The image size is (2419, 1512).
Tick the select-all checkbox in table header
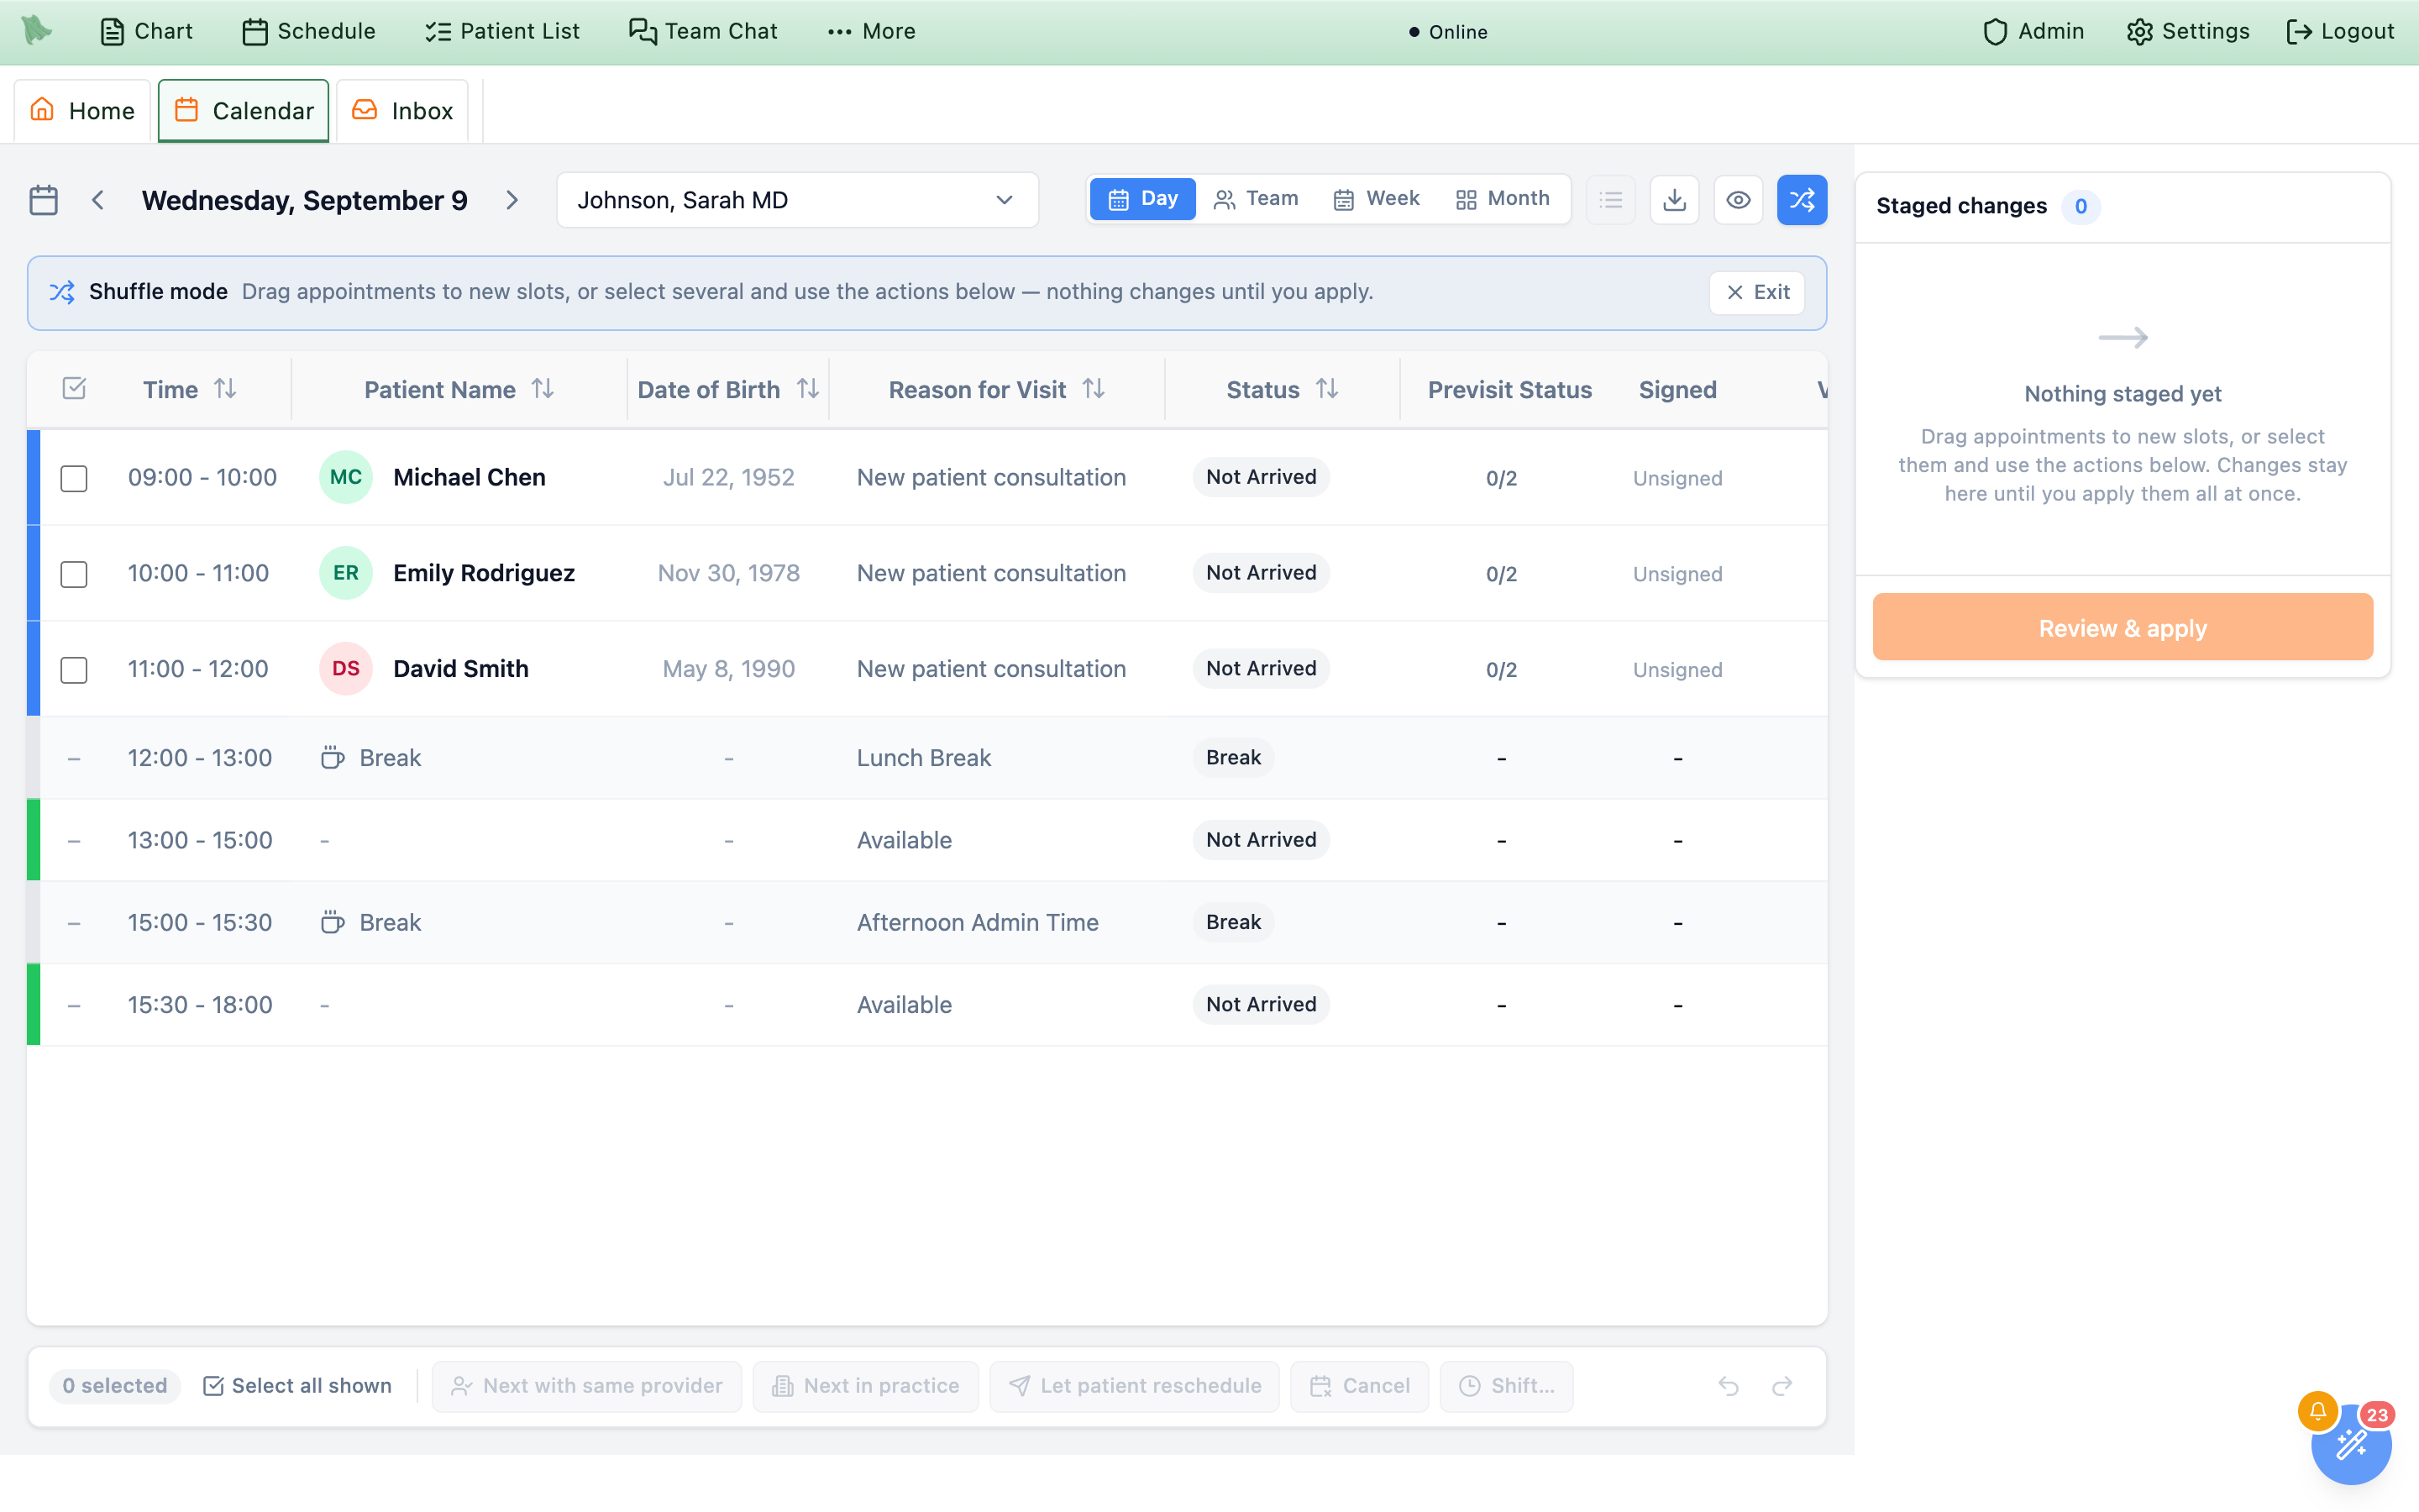pyautogui.click(x=74, y=389)
